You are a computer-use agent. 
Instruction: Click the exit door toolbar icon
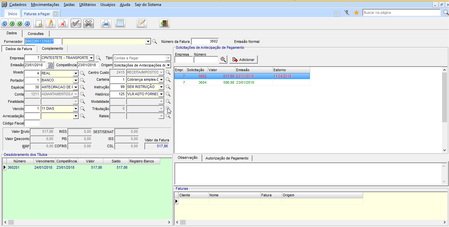(x=164, y=23)
